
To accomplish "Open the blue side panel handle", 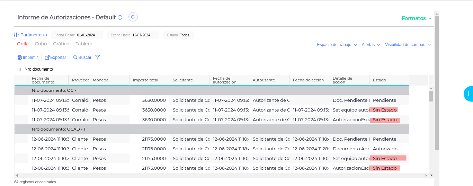I will click(x=468, y=94).
